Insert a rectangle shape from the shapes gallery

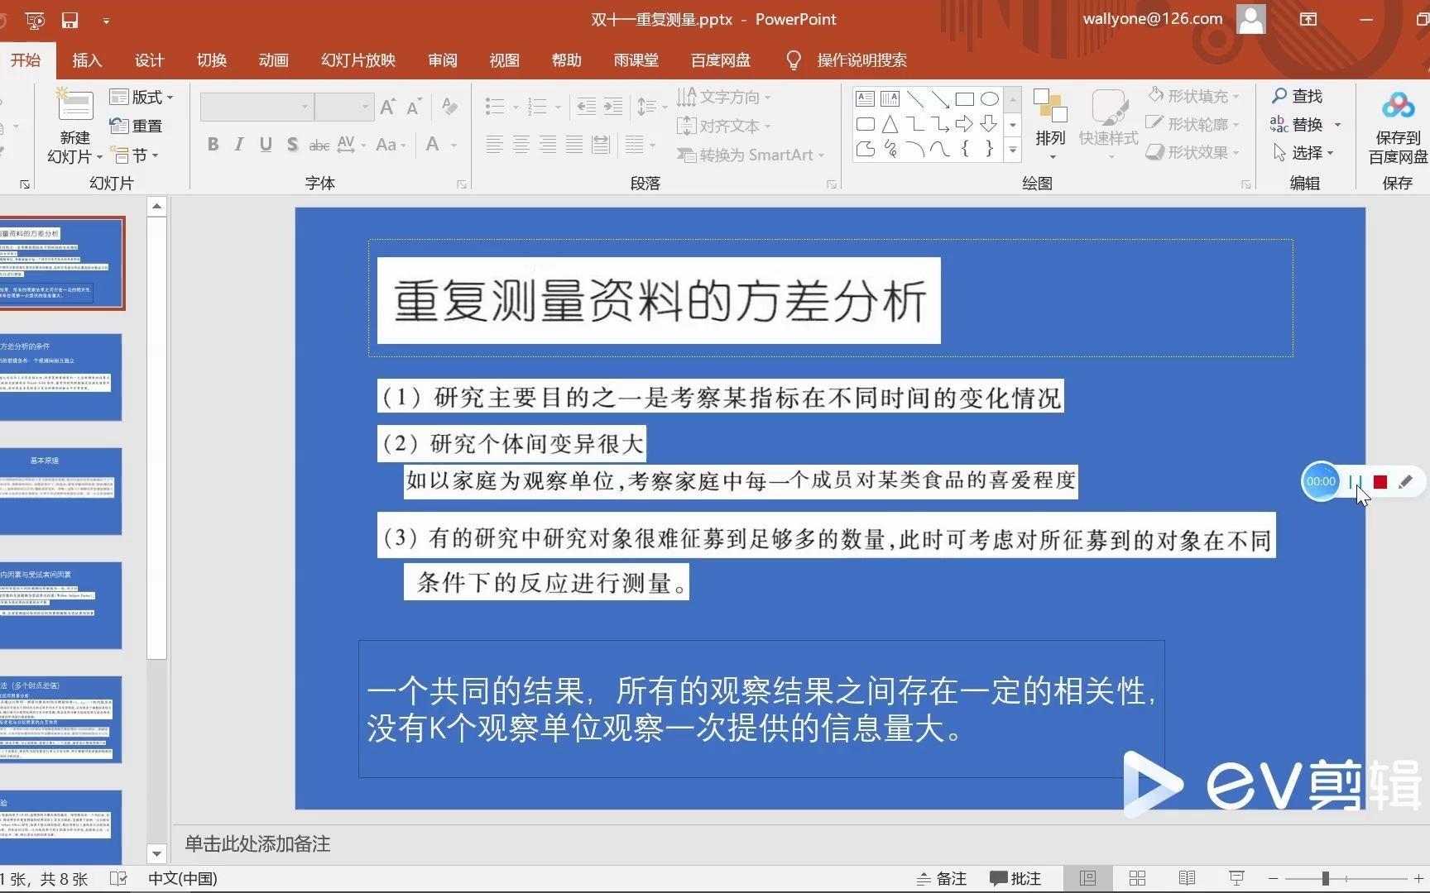(x=964, y=98)
